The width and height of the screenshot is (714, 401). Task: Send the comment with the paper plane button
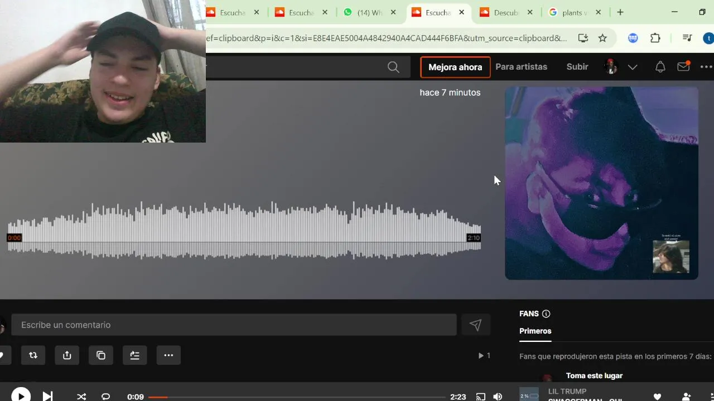point(475,325)
